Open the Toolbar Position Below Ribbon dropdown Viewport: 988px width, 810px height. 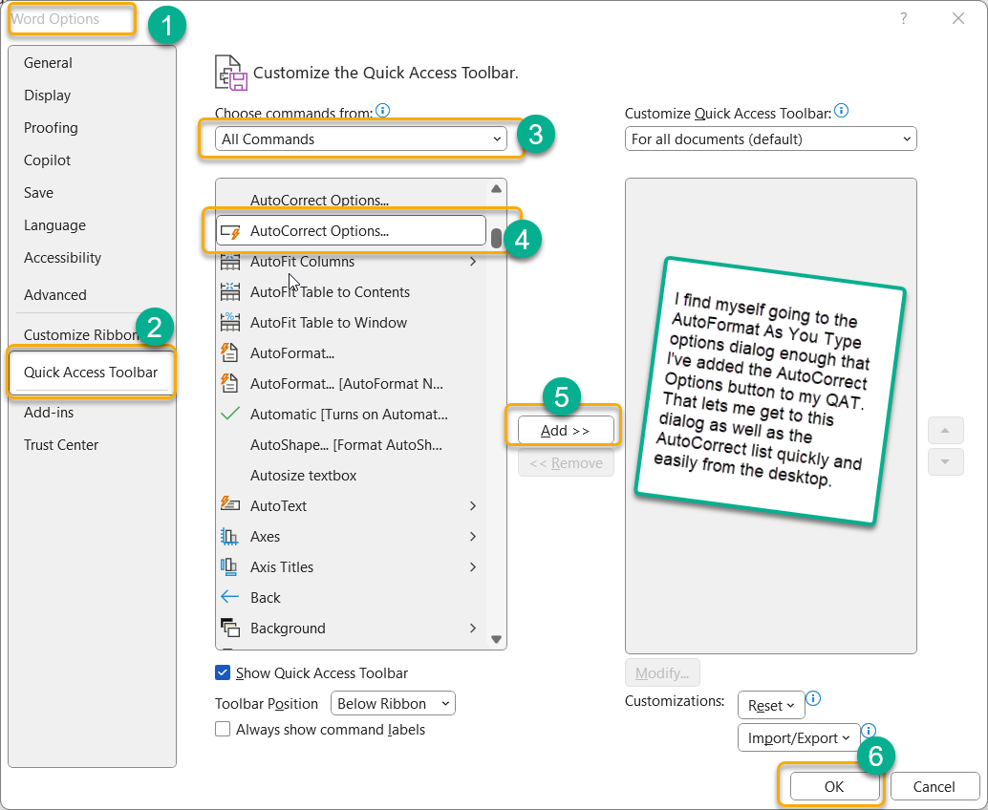(x=393, y=704)
